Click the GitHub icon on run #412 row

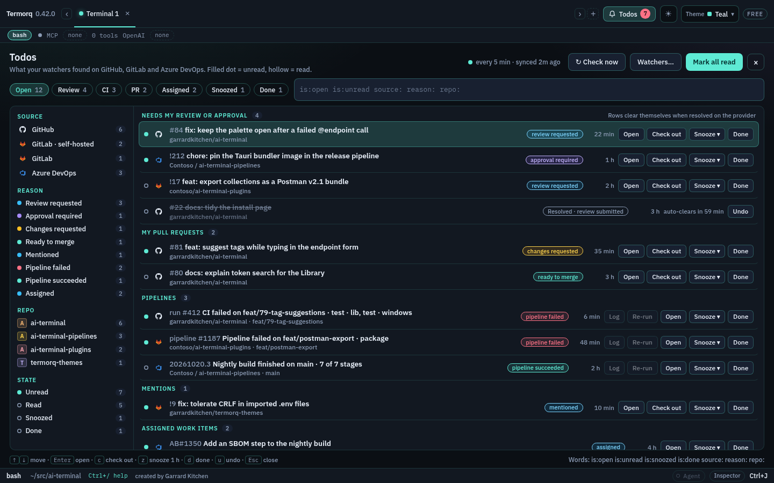(x=159, y=317)
